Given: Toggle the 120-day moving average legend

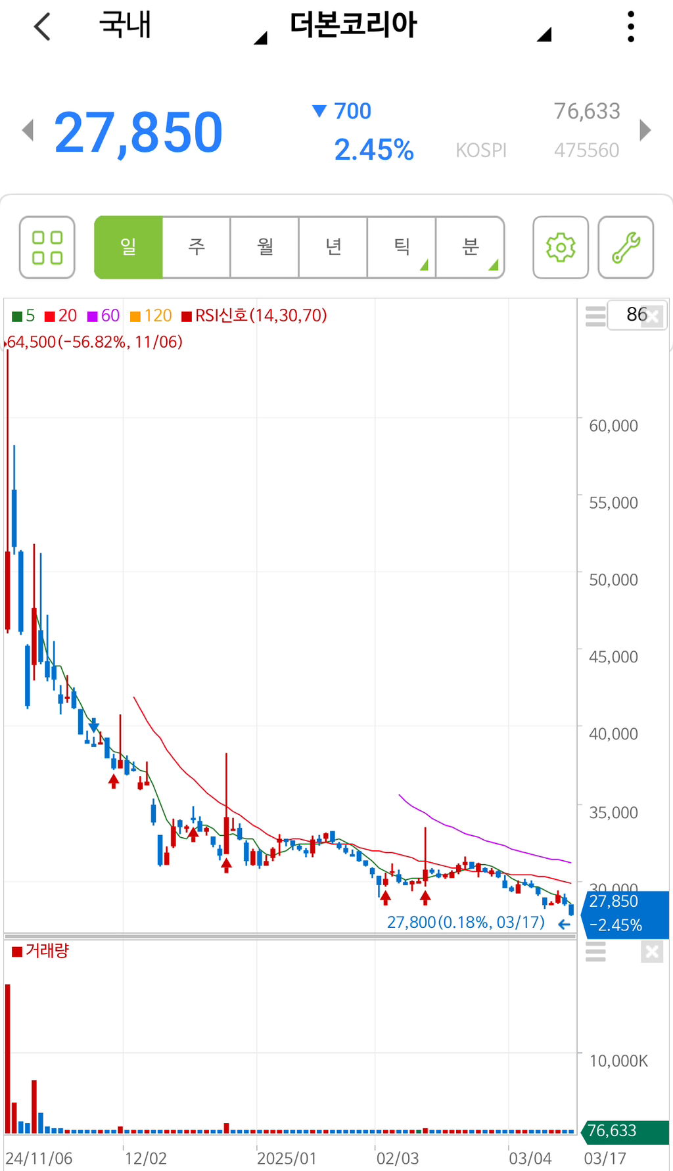Looking at the screenshot, I should (x=151, y=316).
